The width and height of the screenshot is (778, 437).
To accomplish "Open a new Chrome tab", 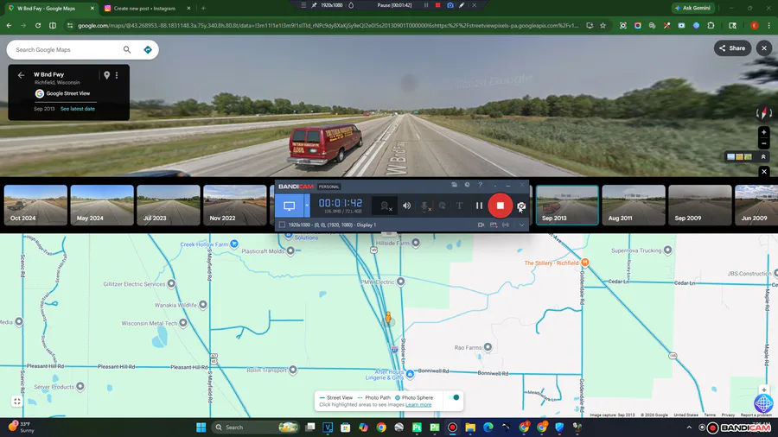I will click(x=203, y=9).
